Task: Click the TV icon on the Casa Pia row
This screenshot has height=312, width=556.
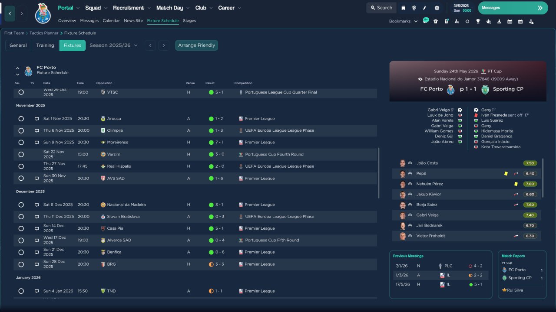Action: 37,228
